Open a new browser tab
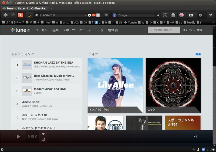Viewport: 216px width, 152px height. 52,8
